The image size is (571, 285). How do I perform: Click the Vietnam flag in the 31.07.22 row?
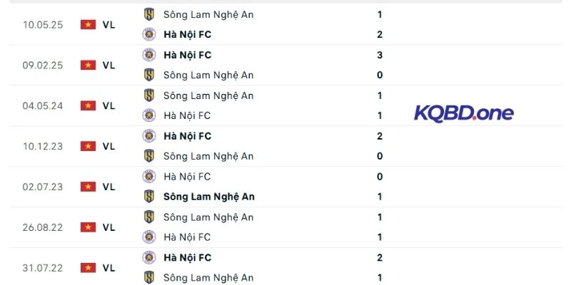(x=89, y=268)
